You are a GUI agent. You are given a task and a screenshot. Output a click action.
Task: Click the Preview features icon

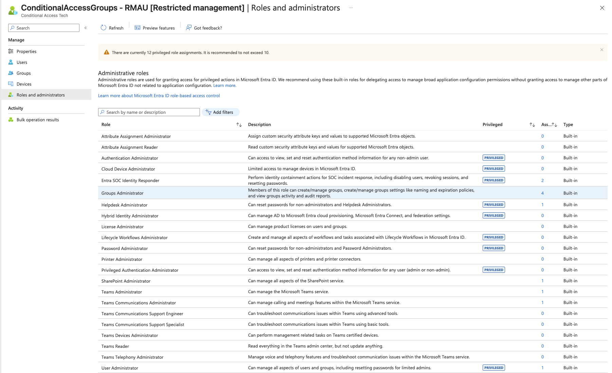[x=137, y=28]
